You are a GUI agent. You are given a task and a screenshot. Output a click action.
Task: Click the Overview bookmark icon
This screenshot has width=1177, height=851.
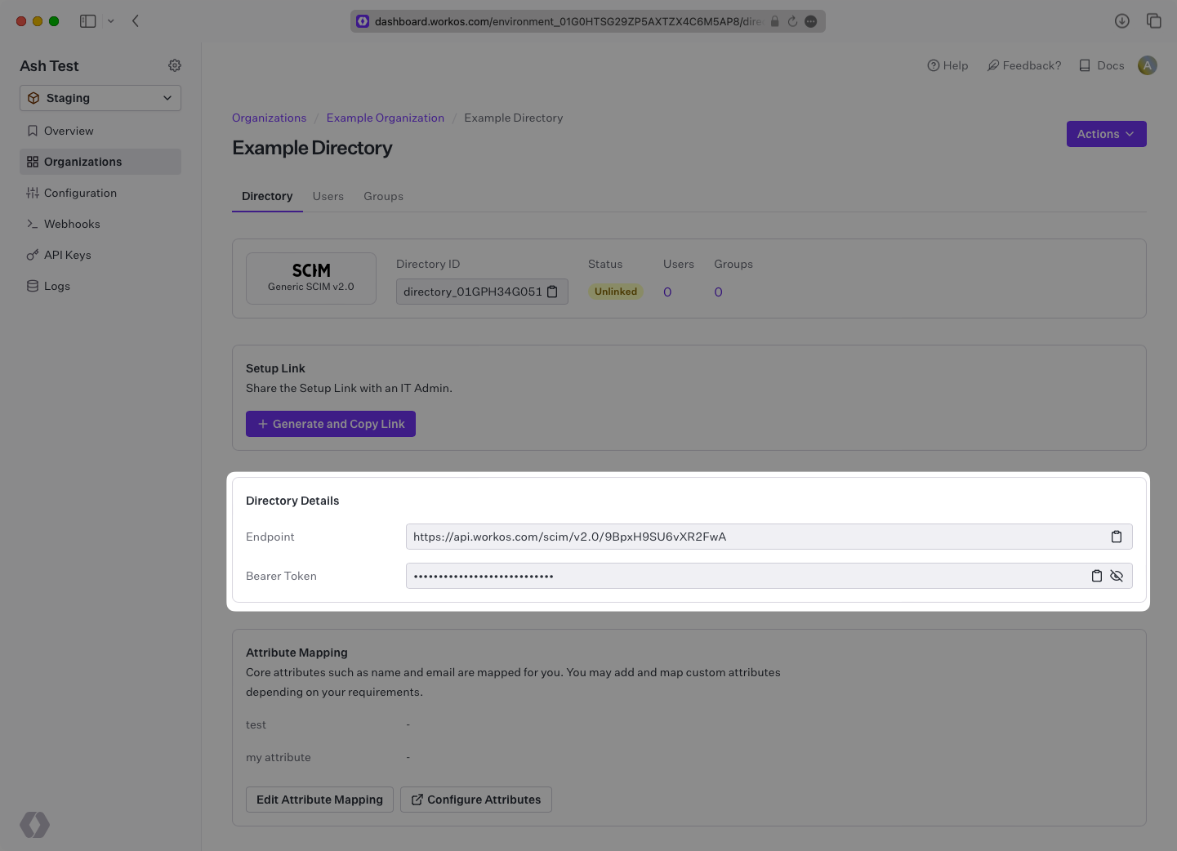[32, 130]
